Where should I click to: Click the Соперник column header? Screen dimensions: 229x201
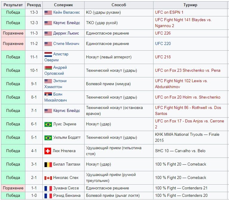pos(63,5)
